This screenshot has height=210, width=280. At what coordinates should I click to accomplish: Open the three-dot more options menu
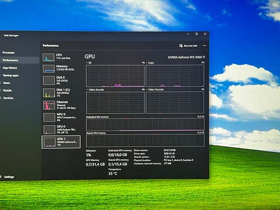[205, 46]
